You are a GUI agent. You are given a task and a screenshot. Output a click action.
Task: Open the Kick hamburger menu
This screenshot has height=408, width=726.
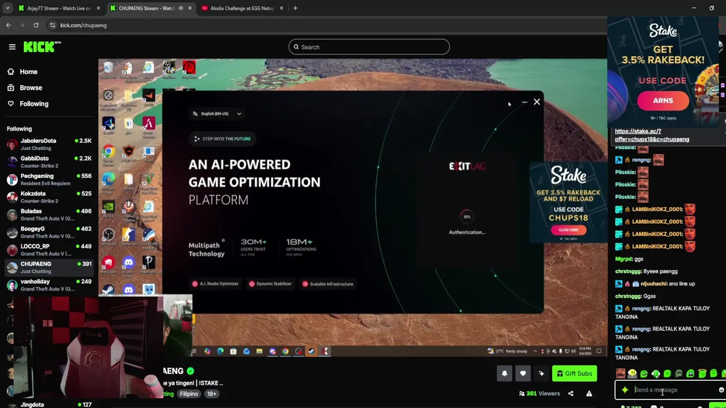point(12,47)
